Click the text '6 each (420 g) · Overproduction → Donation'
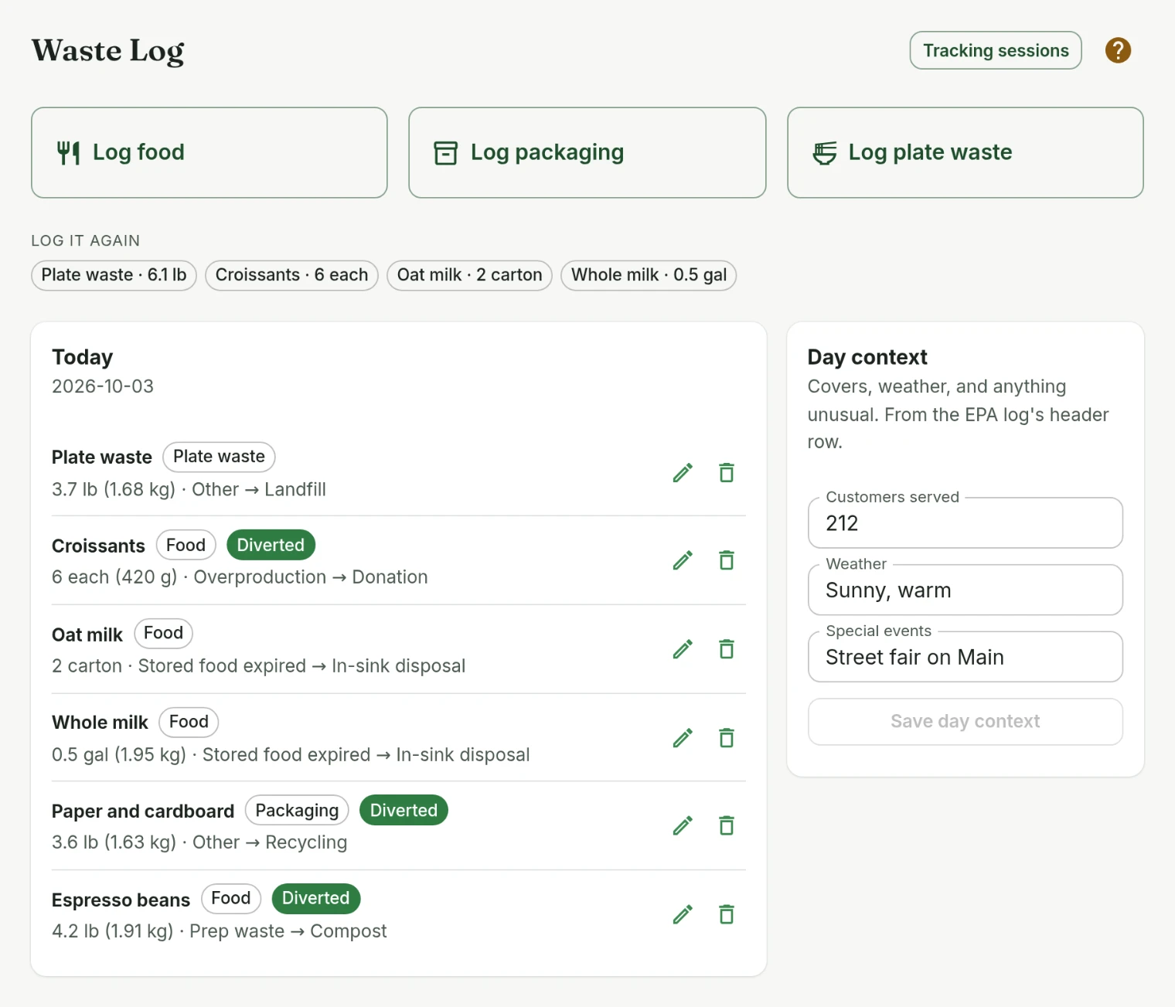This screenshot has width=1175, height=1007. click(x=240, y=577)
